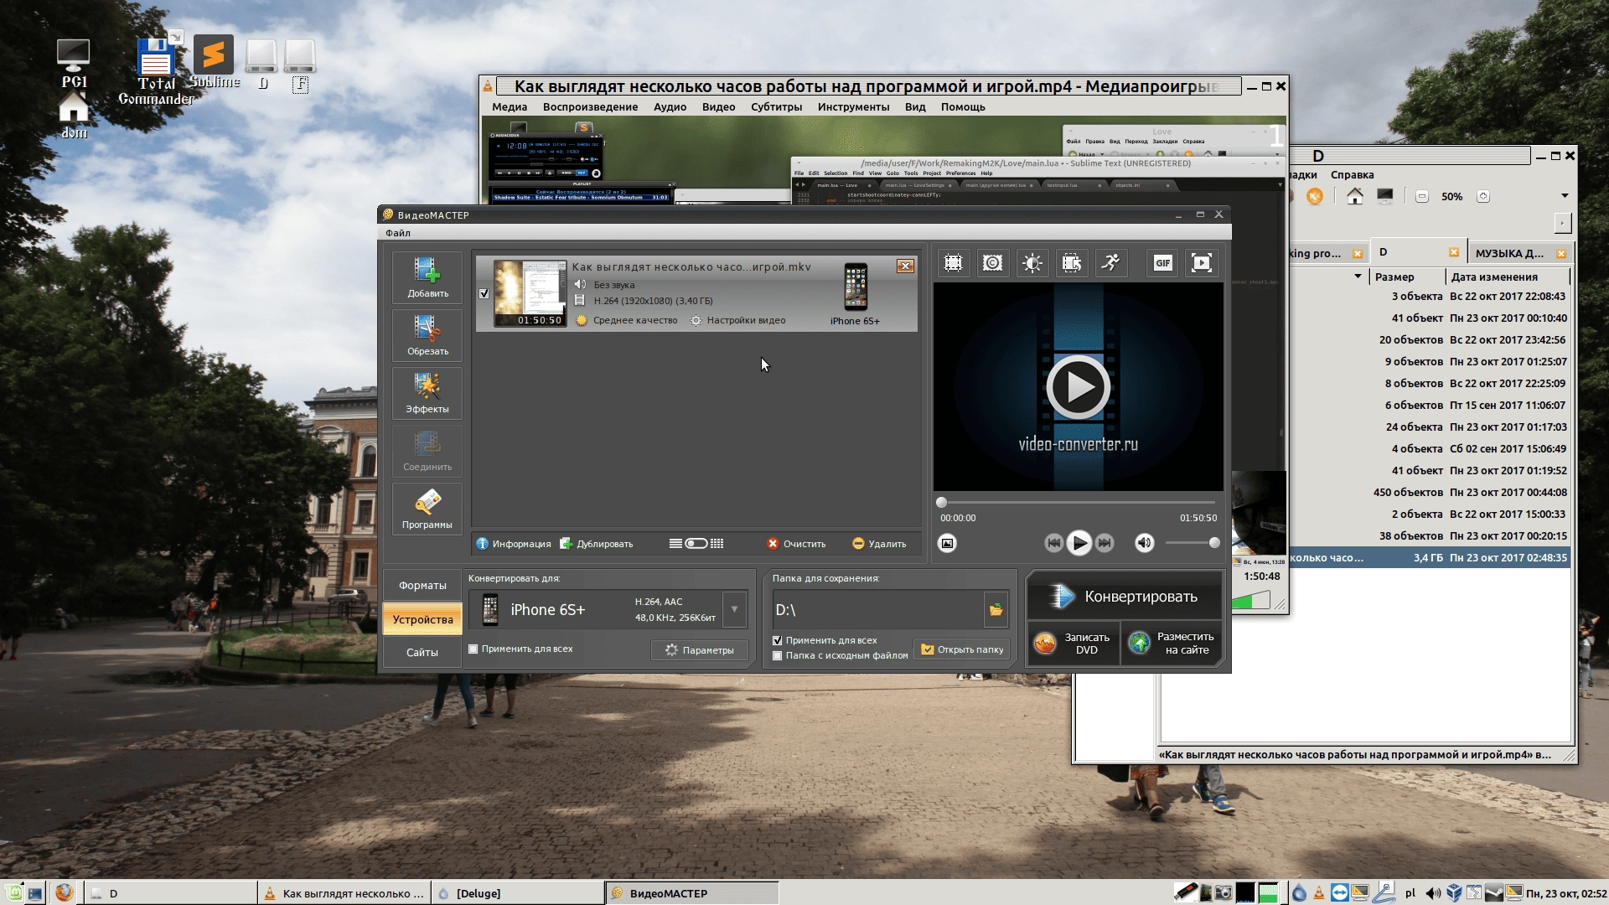Click Записать DVD disc icon button
1609x905 pixels.
coord(1074,644)
